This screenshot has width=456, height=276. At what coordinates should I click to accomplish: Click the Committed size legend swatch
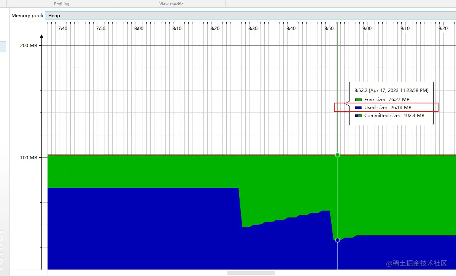click(358, 116)
